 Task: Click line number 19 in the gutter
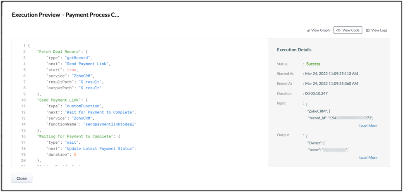click(24, 154)
